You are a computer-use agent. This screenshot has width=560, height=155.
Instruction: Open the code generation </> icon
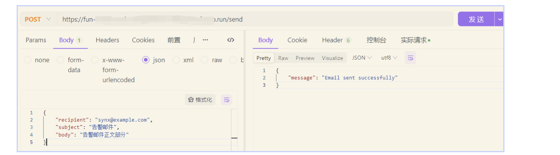point(230,40)
